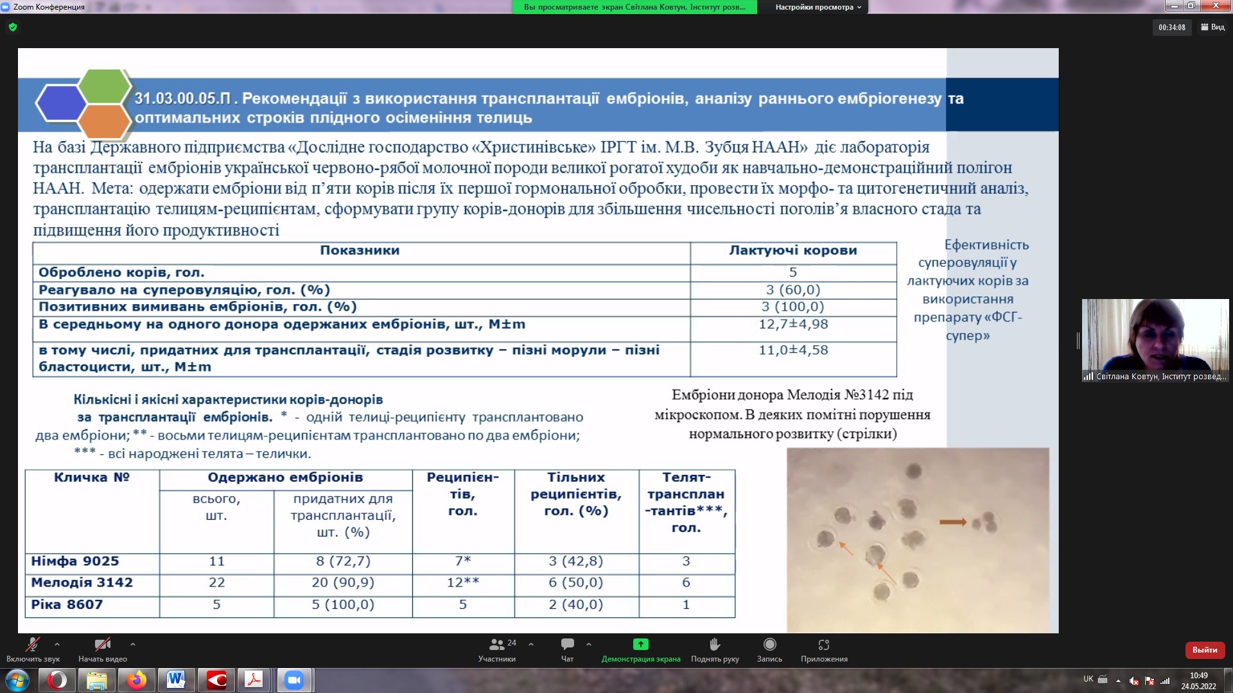Switch to Zoom taskbar button
Image resolution: width=1233 pixels, height=693 pixels.
[x=294, y=680]
